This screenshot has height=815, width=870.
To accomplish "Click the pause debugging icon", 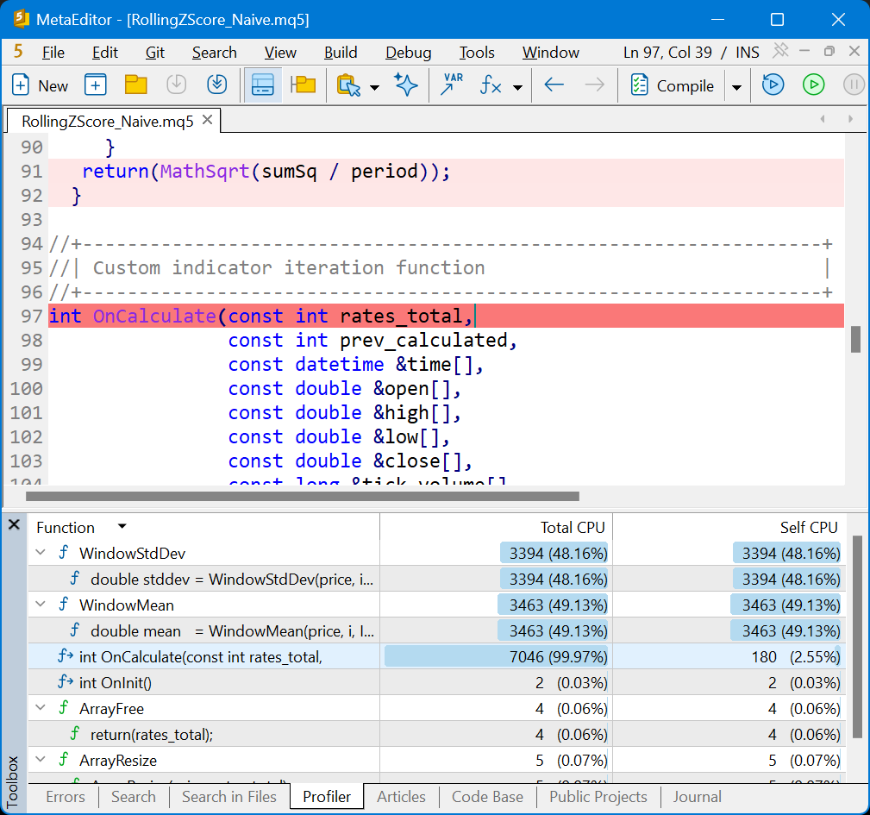I will click(854, 85).
